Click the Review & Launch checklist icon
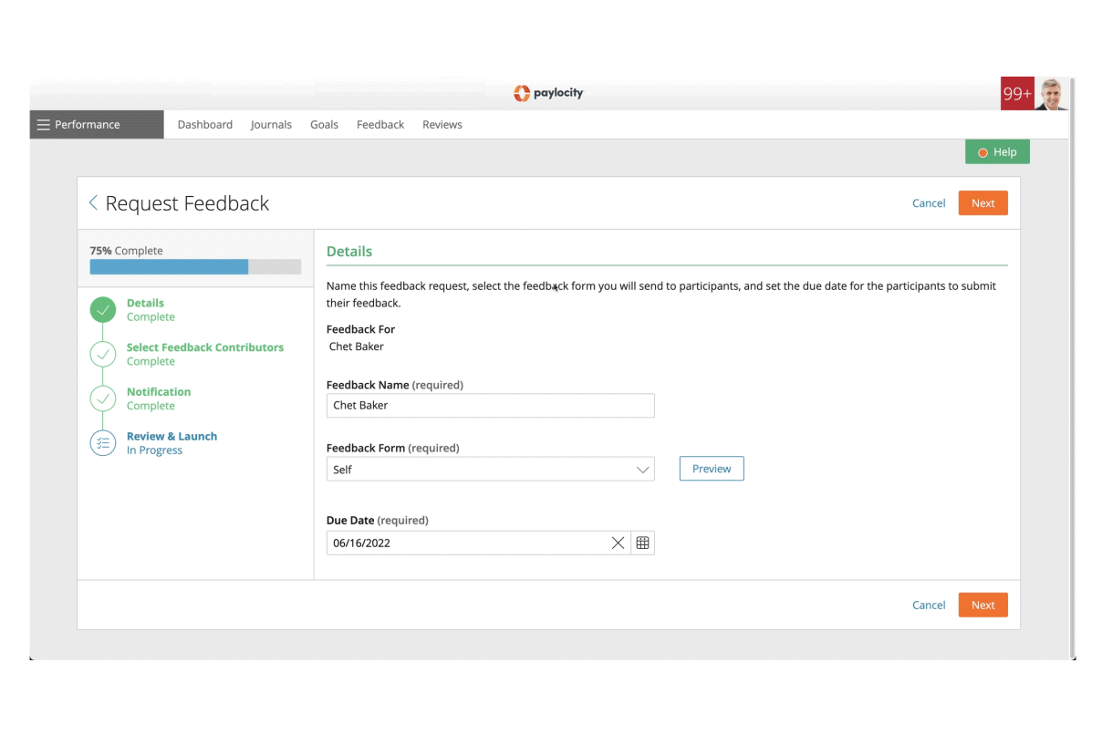1102x735 pixels. [x=103, y=443]
